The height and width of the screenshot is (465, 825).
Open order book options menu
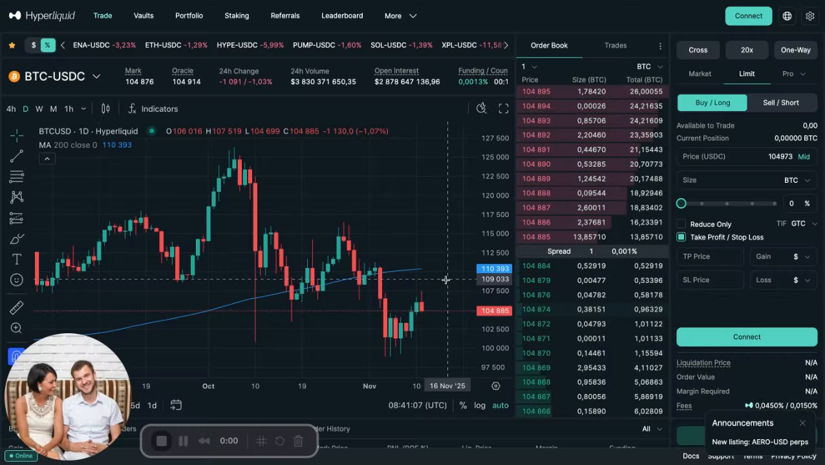(x=660, y=46)
